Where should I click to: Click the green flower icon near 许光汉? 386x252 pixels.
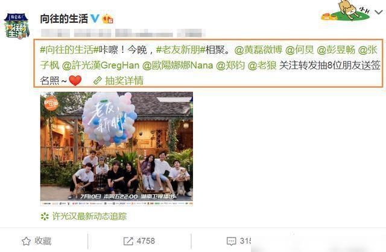coord(45,217)
